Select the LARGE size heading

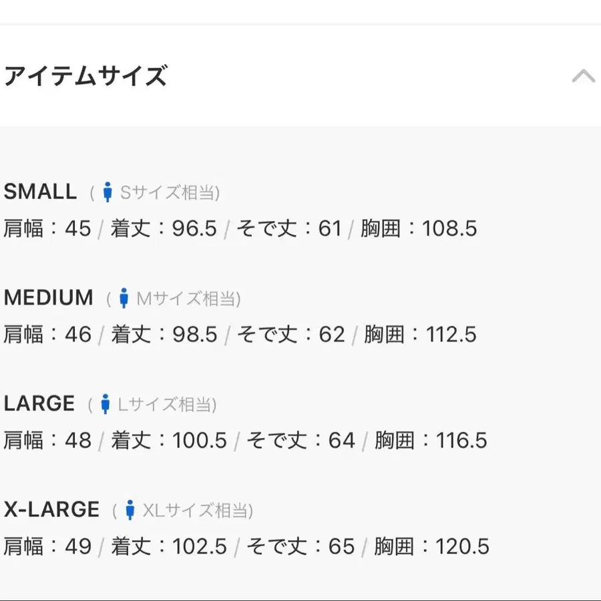(39, 403)
